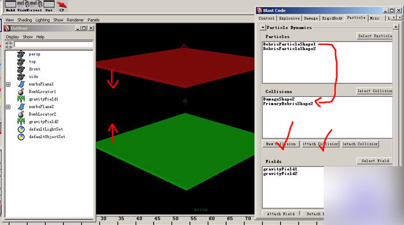Click the defaultObjectSet set icon
404x225 pixels.
pos(21,136)
